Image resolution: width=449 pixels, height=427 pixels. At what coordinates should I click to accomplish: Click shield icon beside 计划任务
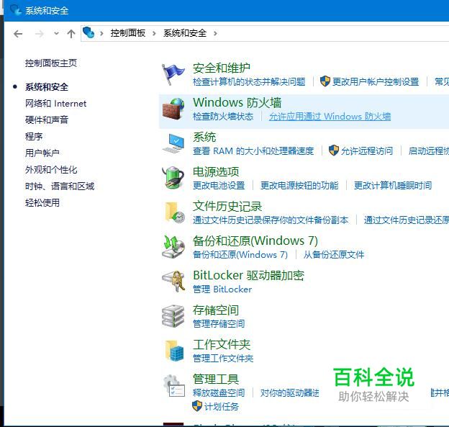point(197,406)
